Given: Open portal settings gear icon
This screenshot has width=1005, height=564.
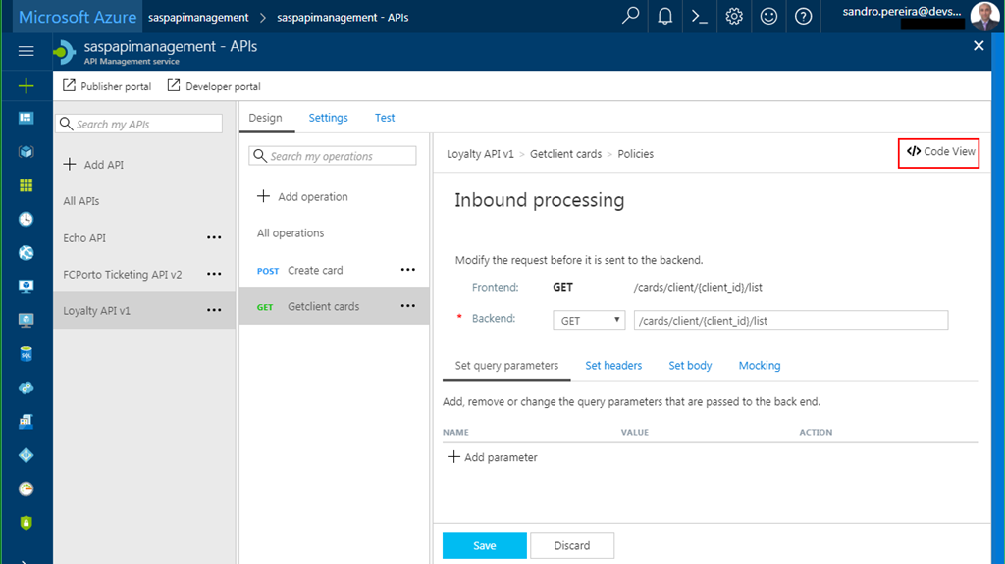Looking at the screenshot, I should (x=734, y=17).
